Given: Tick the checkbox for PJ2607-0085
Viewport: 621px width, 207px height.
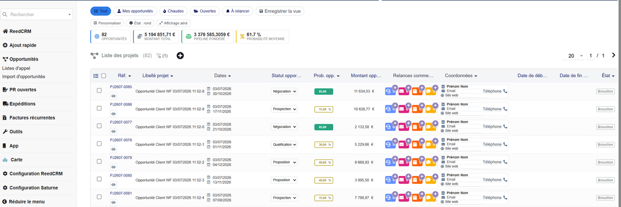Looking at the screenshot, I should point(99,91).
